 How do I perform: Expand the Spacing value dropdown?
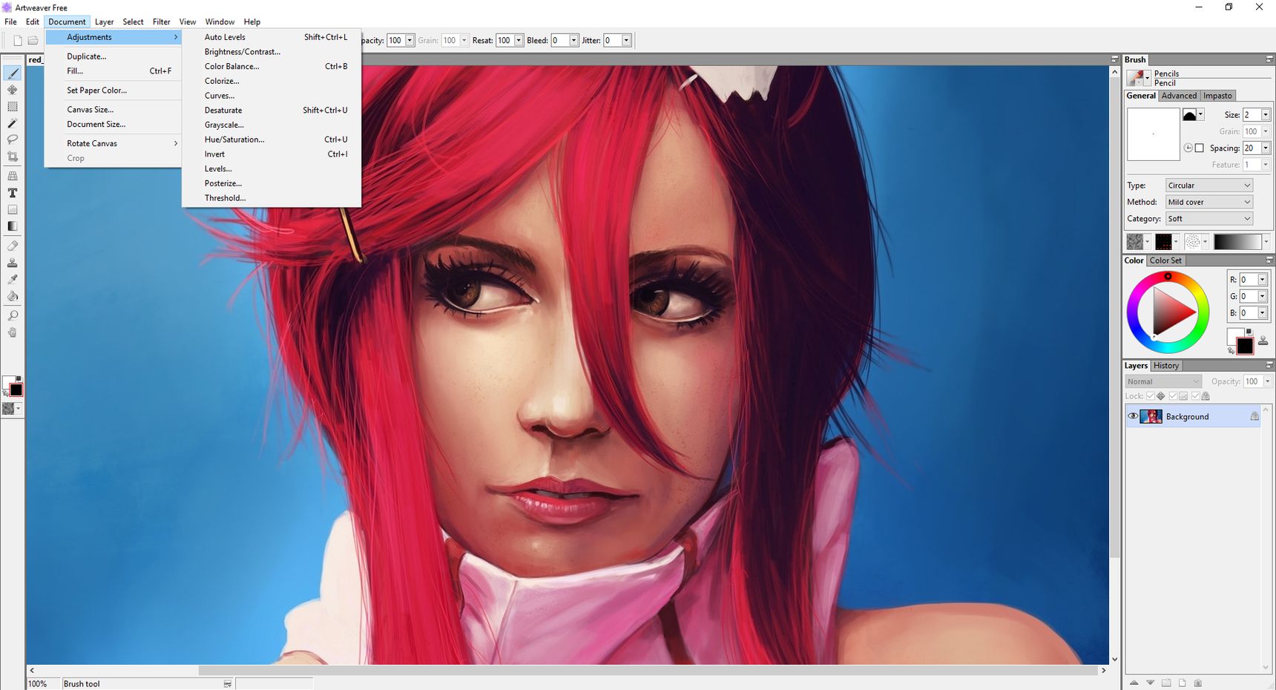(1266, 148)
